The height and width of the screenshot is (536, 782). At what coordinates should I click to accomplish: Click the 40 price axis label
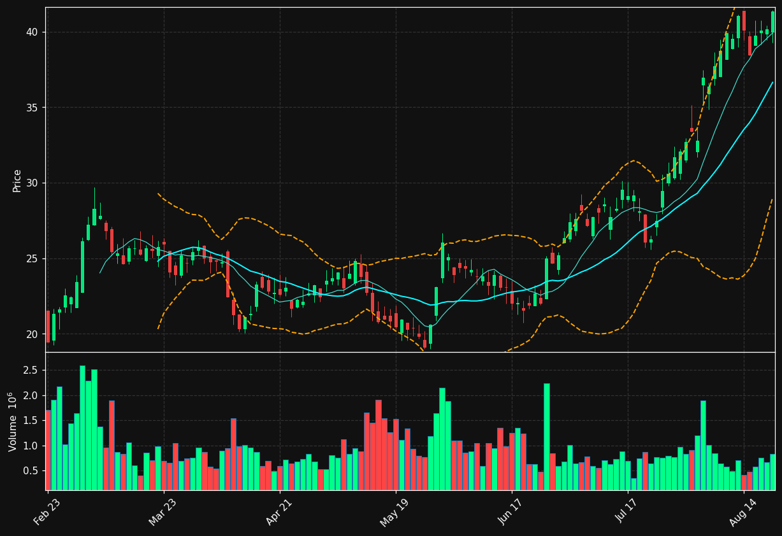33,32
